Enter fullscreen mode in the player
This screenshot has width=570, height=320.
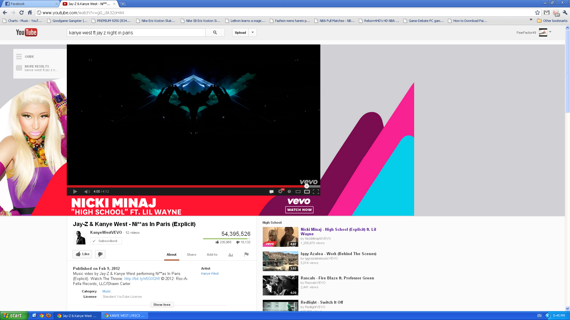pyautogui.click(x=316, y=191)
